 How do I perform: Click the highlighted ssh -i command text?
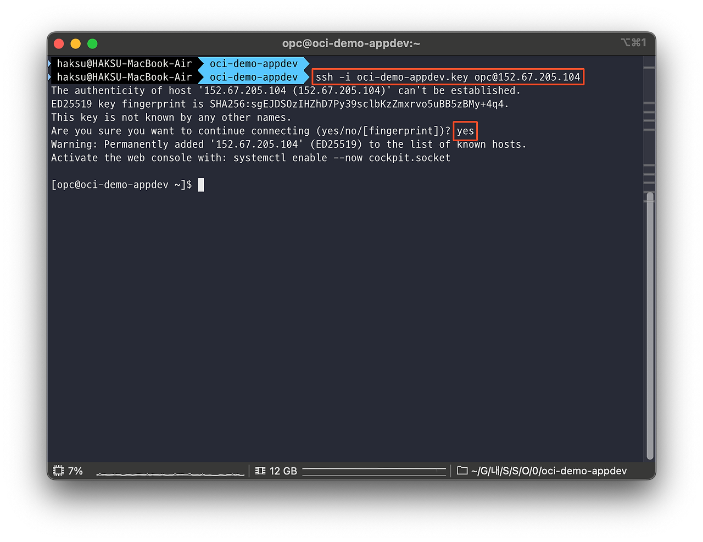448,77
